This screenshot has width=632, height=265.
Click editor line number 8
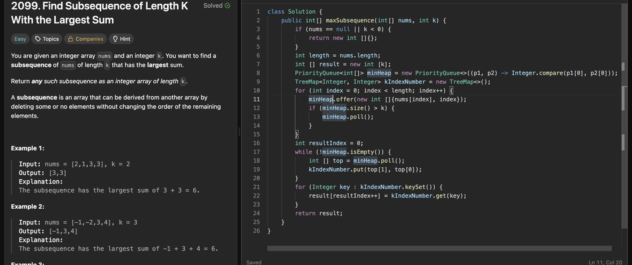click(258, 73)
